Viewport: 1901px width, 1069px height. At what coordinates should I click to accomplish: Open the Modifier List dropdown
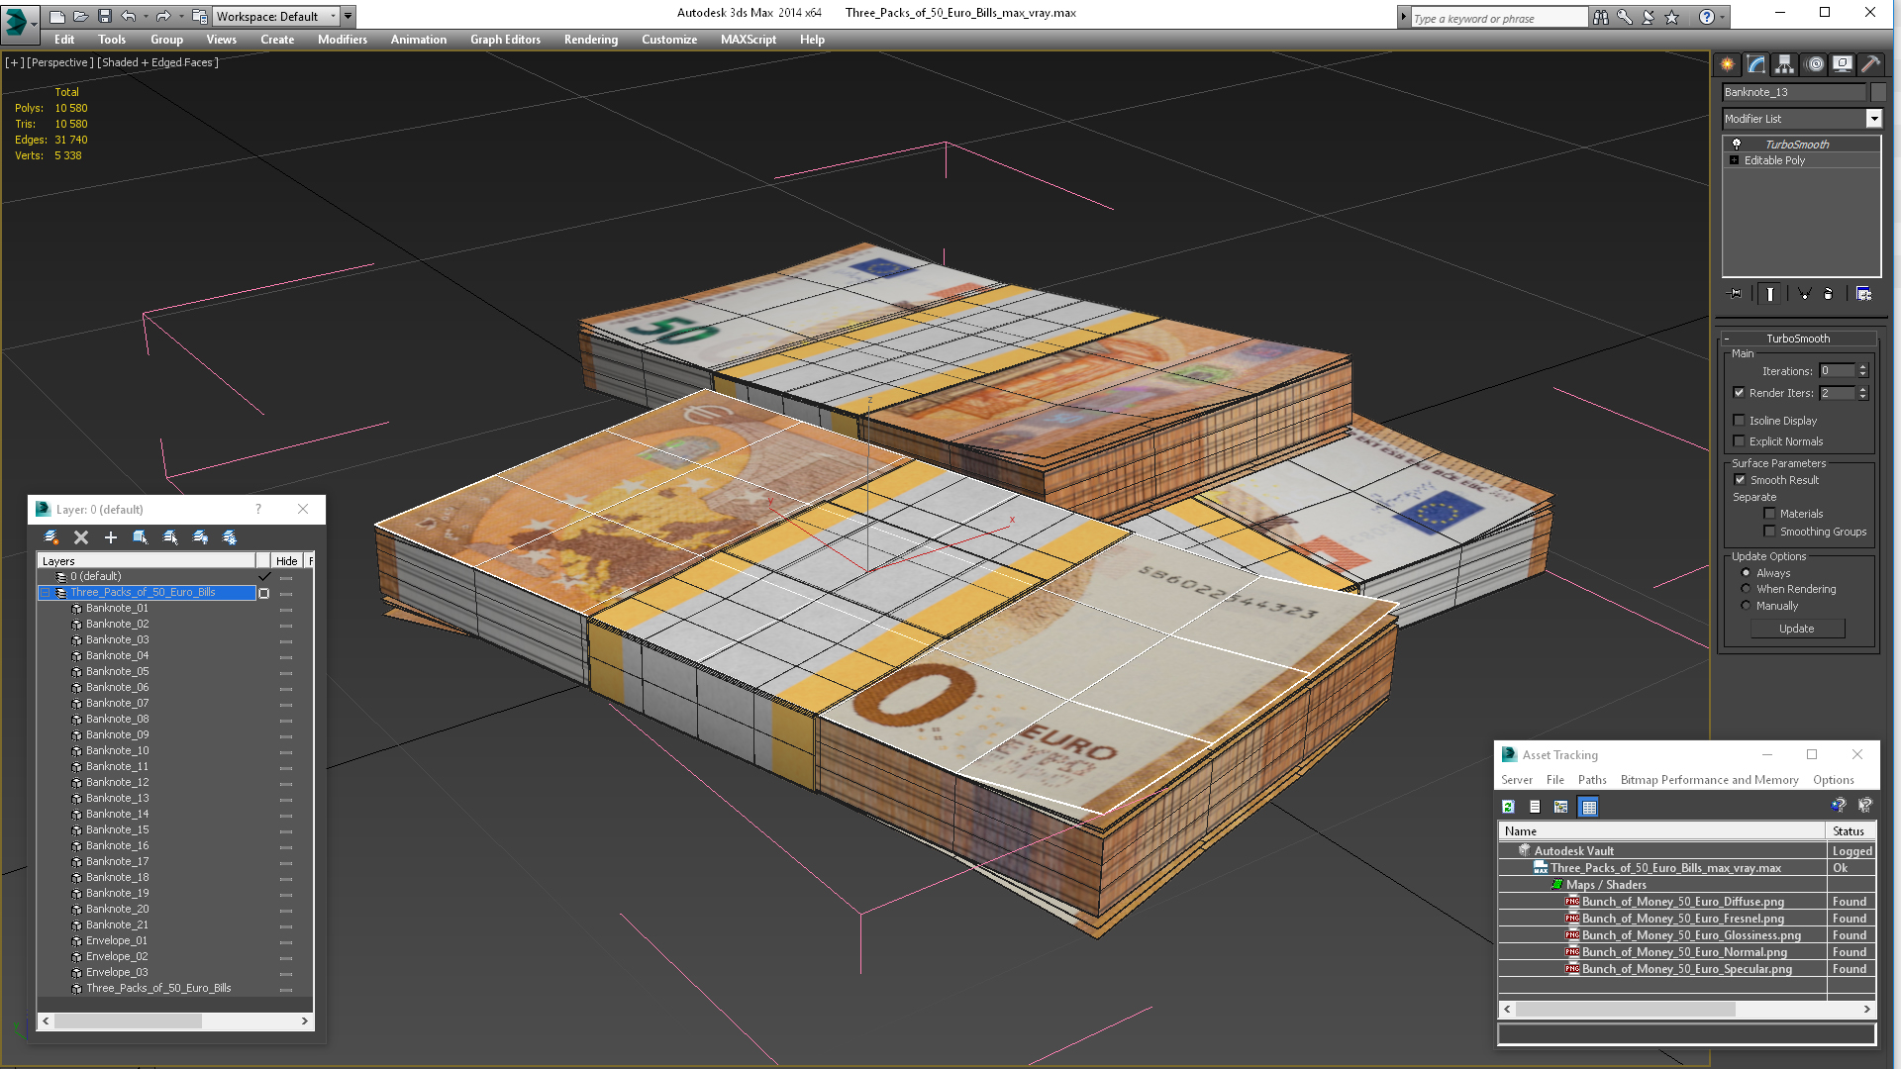tap(1873, 119)
